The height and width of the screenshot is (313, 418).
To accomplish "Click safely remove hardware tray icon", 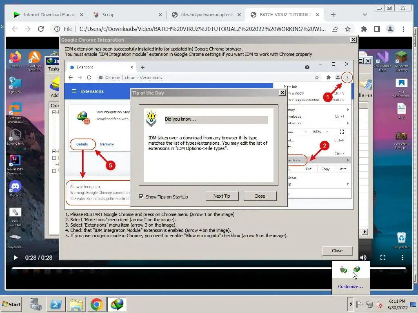I will (x=343, y=269).
